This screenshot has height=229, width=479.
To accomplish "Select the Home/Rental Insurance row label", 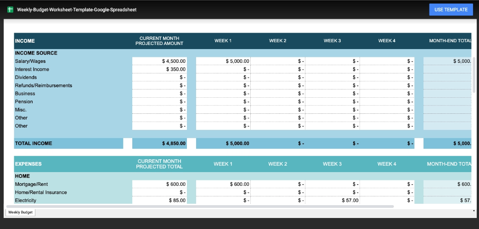I will [x=41, y=192].
